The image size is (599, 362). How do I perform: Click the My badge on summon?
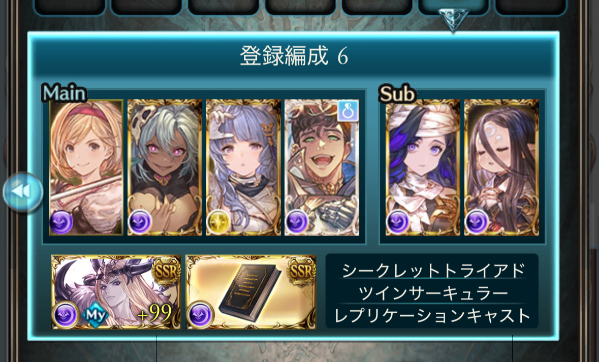(96, 315)
